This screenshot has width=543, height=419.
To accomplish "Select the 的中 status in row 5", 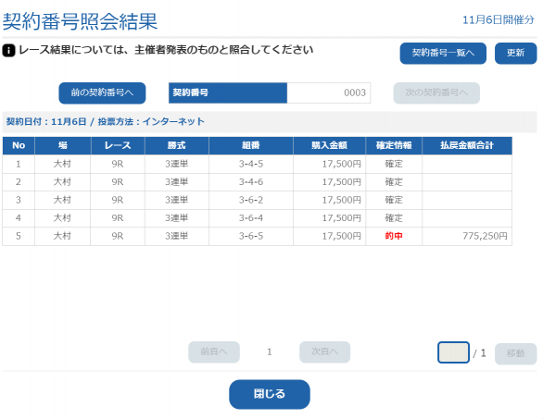I will tap(394, 236).
